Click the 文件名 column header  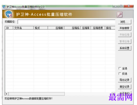[23, 28]
